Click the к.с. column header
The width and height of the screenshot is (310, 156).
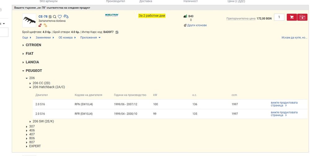pos(194,95)
